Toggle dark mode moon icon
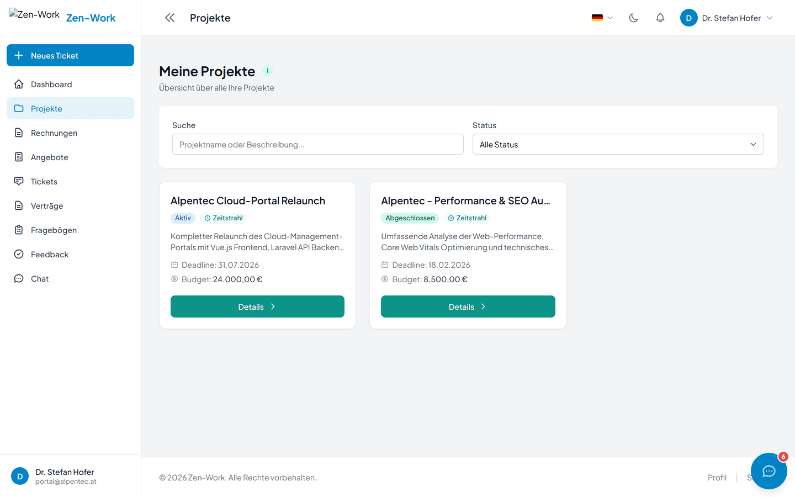Image resolution: width=795 pixels, height=497 pixels. click(633, 18)
